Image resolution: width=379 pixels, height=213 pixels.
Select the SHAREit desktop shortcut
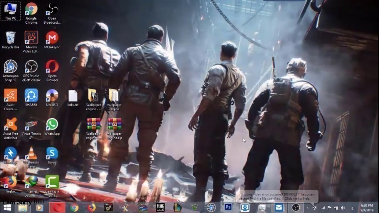(31, 98)
